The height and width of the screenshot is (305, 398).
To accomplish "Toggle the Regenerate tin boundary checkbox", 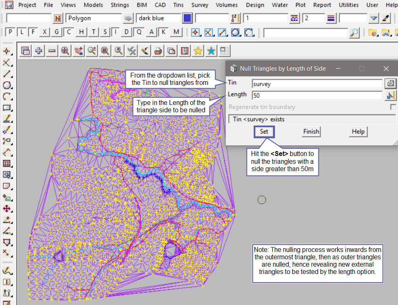I will pyautogui.click(x=393, y=107).
